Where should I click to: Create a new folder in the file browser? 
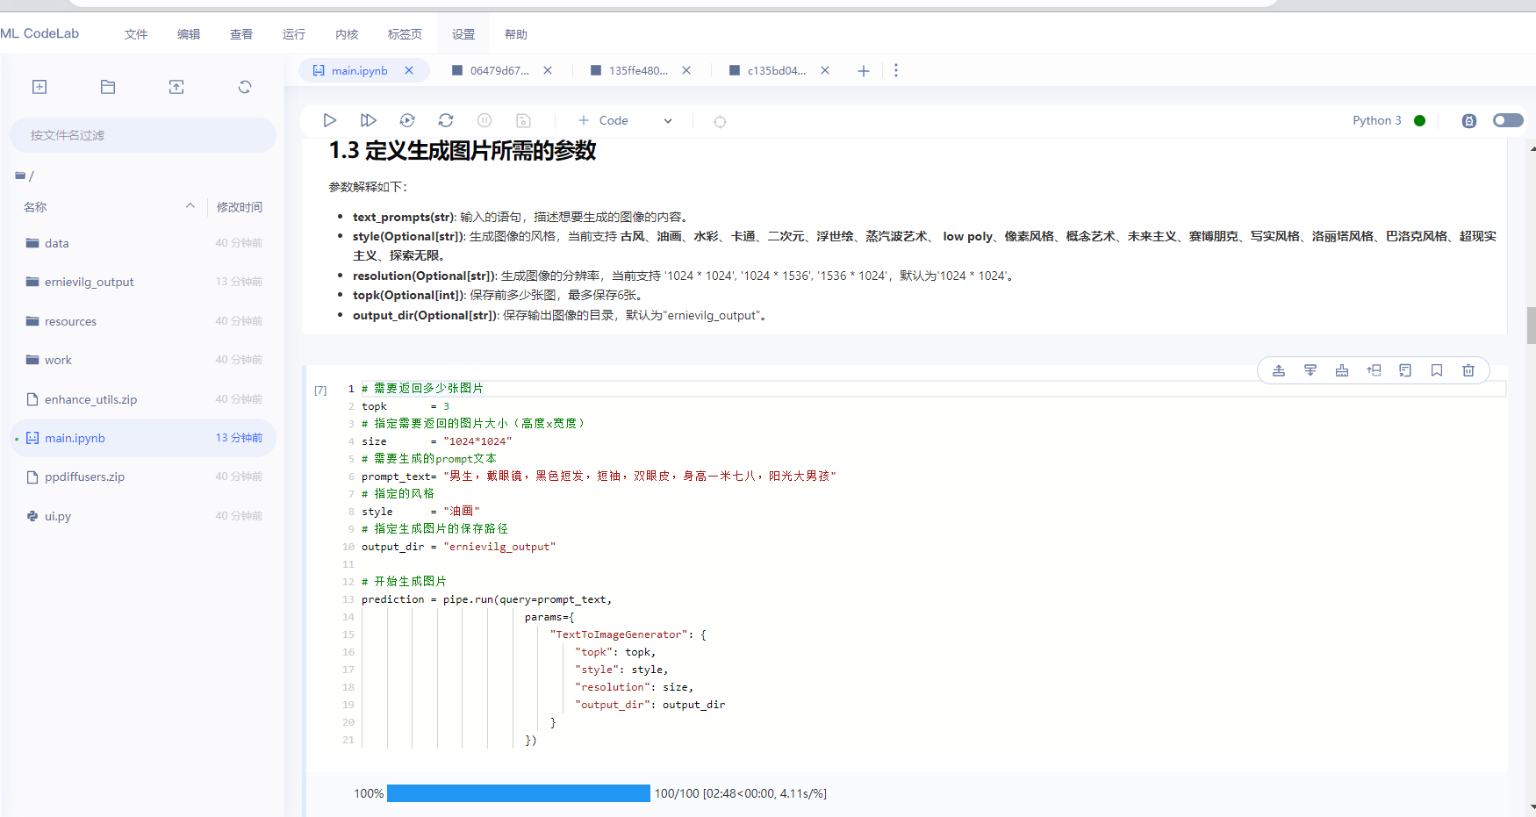108,87
